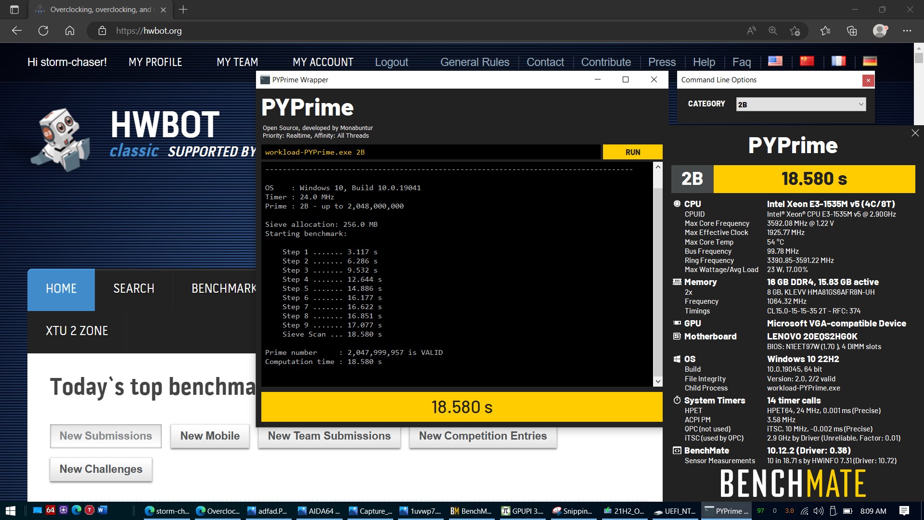Click New Competition Entries button
The height and width of the screenshot is (520, 924).
point(483,436)
